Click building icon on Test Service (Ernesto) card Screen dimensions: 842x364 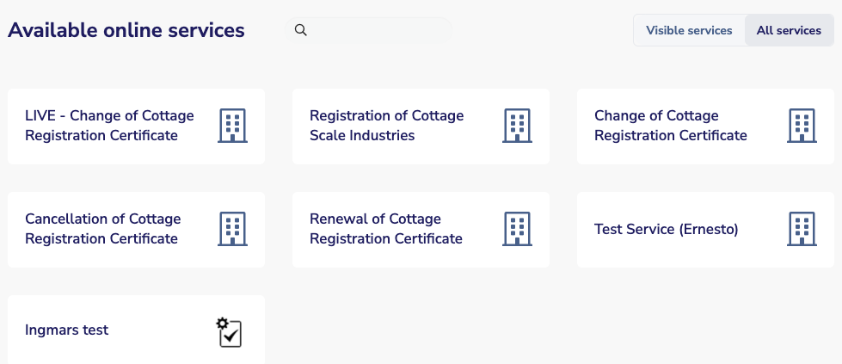click(802, 229)
